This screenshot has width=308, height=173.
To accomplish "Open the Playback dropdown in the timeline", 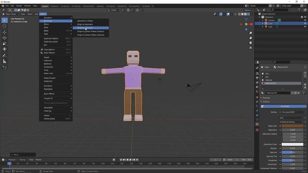I will coord(13,160).
